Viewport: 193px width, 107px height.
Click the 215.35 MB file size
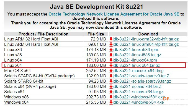click(x=96, y=102)
